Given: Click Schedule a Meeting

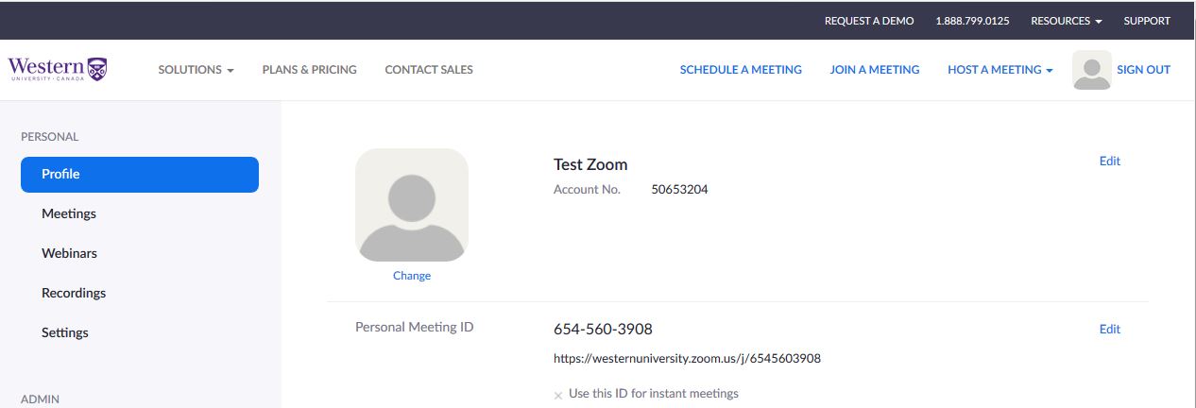Looking at the screenshot, I should tap(741, 70).
